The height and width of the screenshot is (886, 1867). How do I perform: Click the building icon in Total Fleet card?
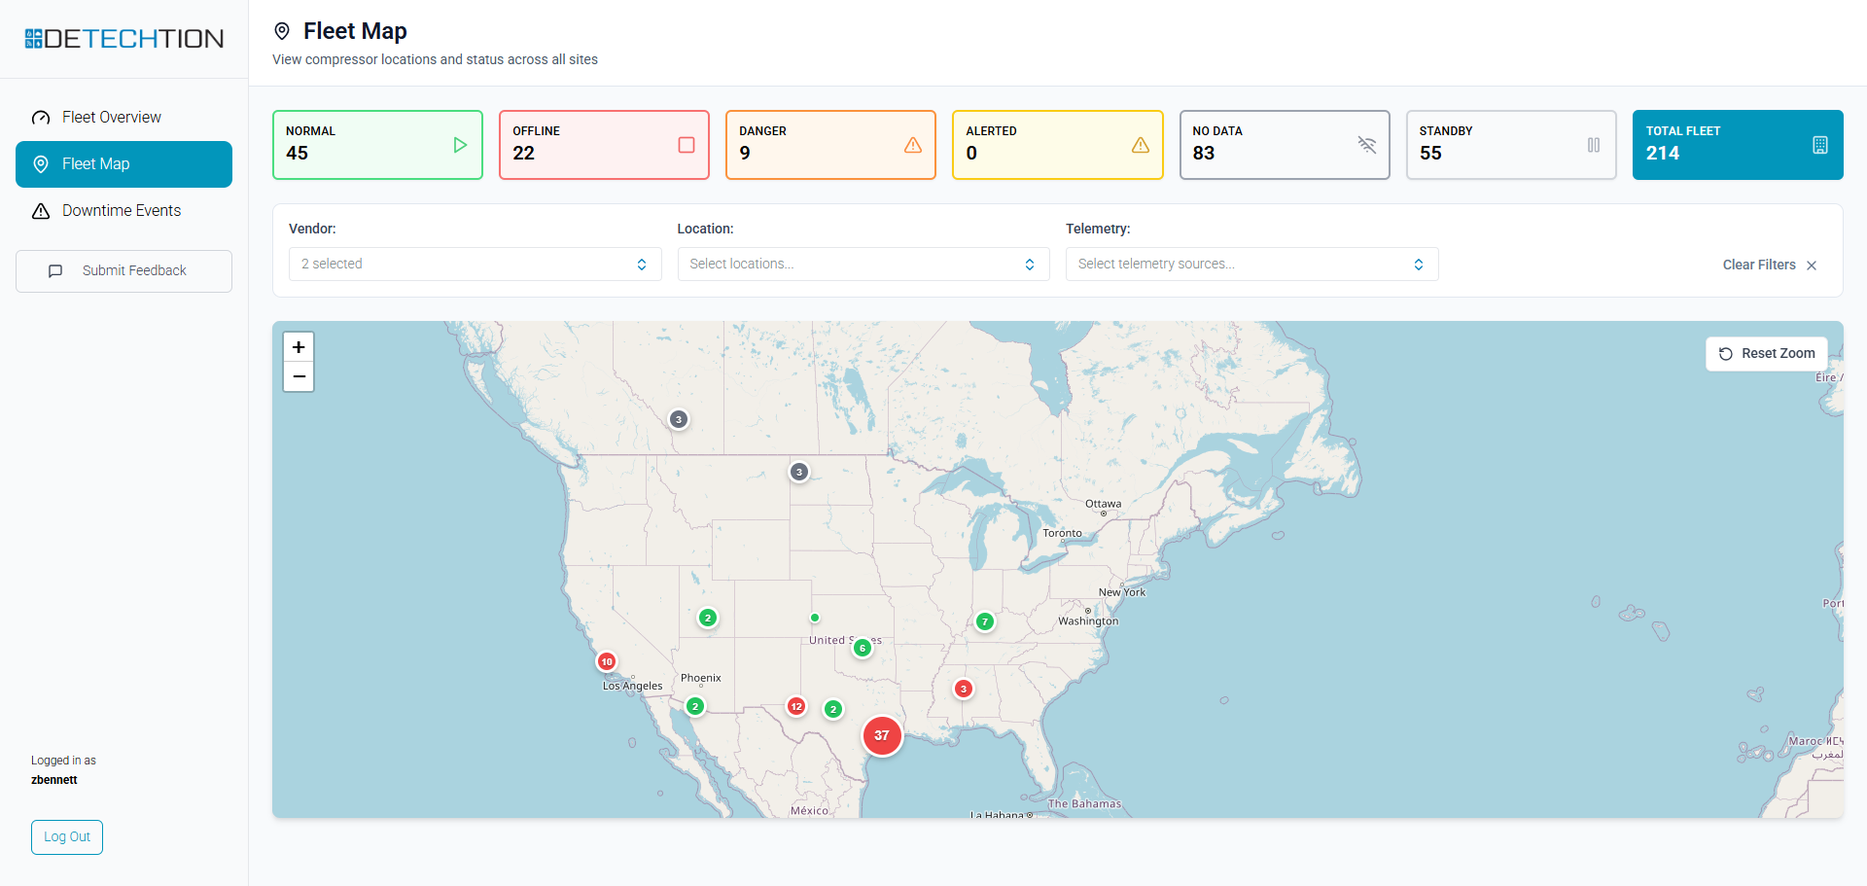[x=1819, y=145]
